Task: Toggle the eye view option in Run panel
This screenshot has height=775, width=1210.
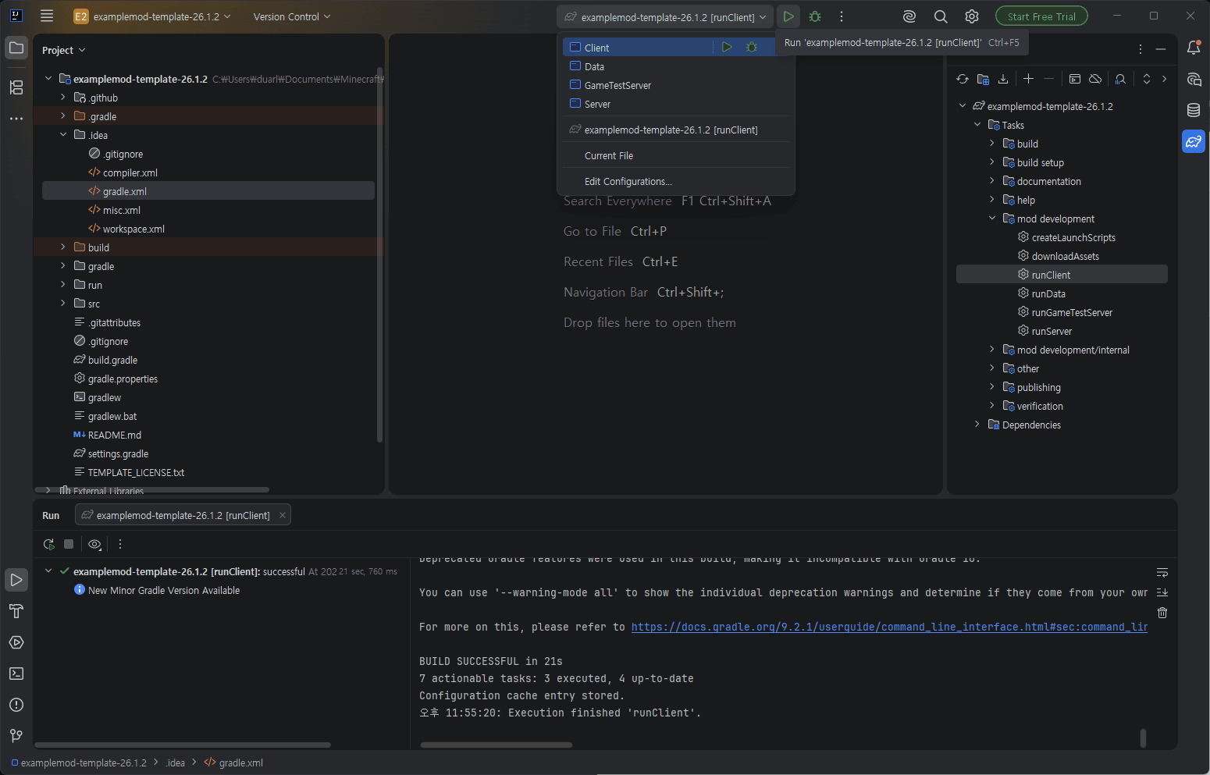Action: point(94,544)
